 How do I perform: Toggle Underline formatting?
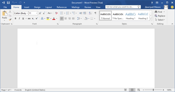(23, 19)
